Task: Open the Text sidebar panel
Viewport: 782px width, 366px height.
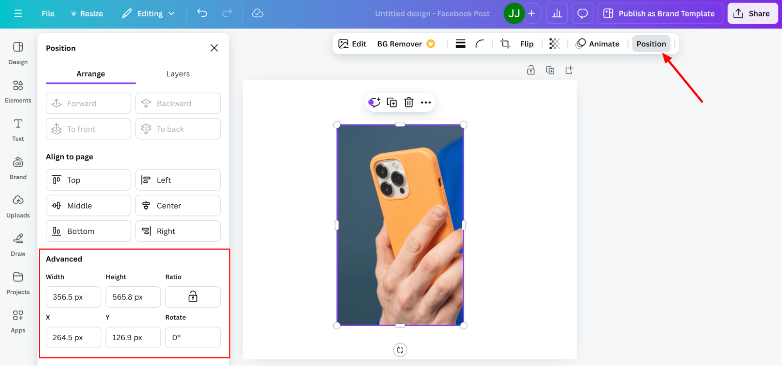Action: pyautogui.click(x=18, y=130)
